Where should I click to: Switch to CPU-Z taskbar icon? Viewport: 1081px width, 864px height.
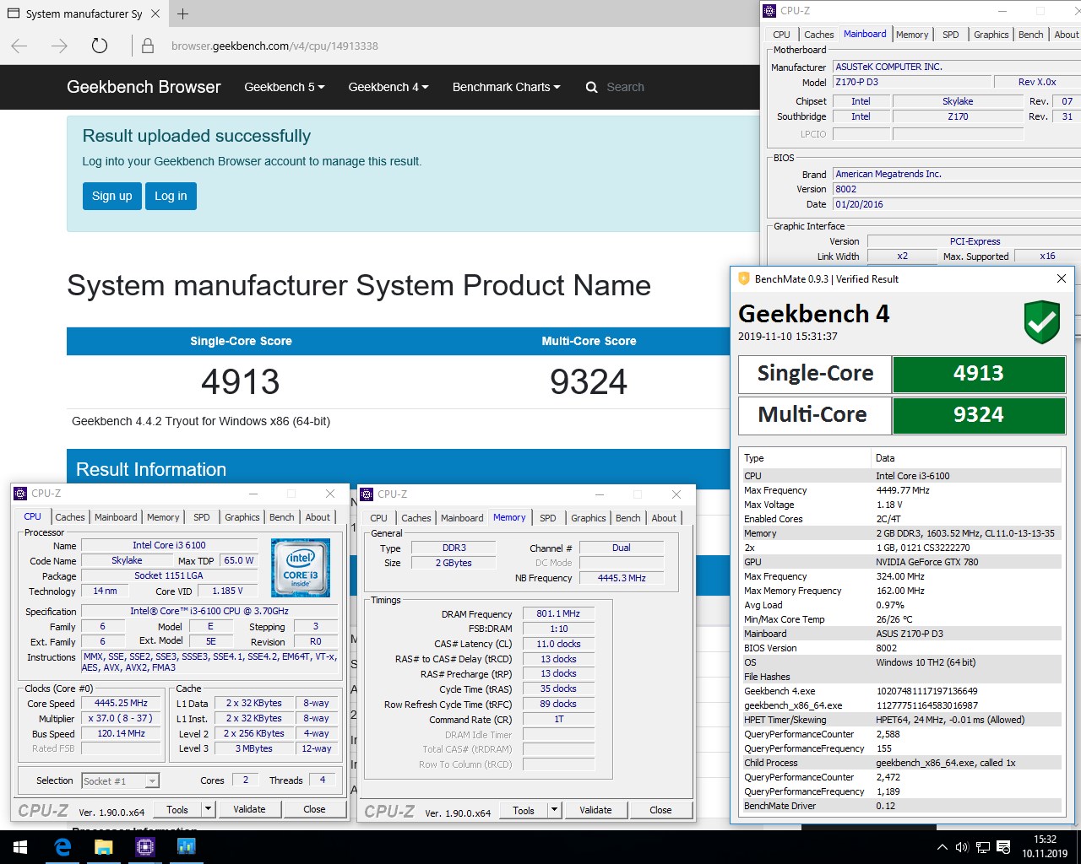point(144,847)
